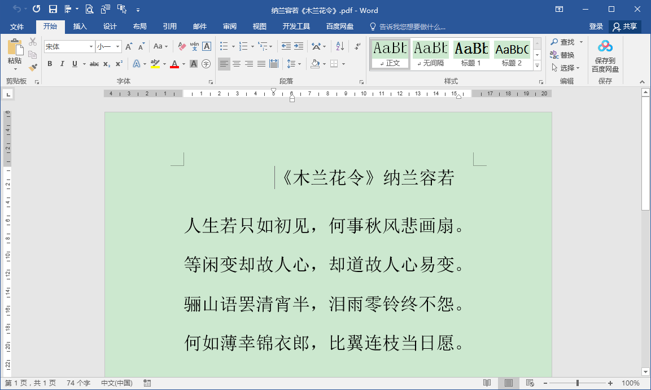Click the Print Preview icon in quick access toolbar

[89, 9]
